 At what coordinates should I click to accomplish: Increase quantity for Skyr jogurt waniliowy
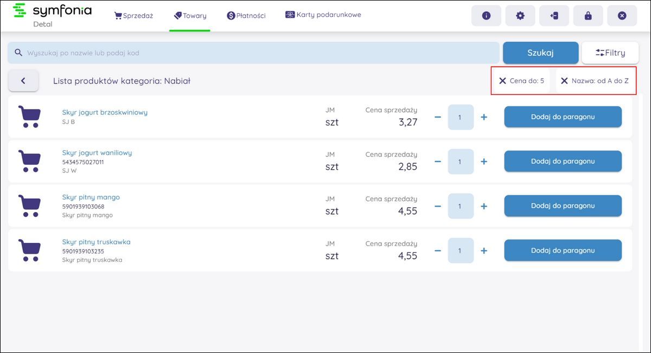tap(484, 161)
